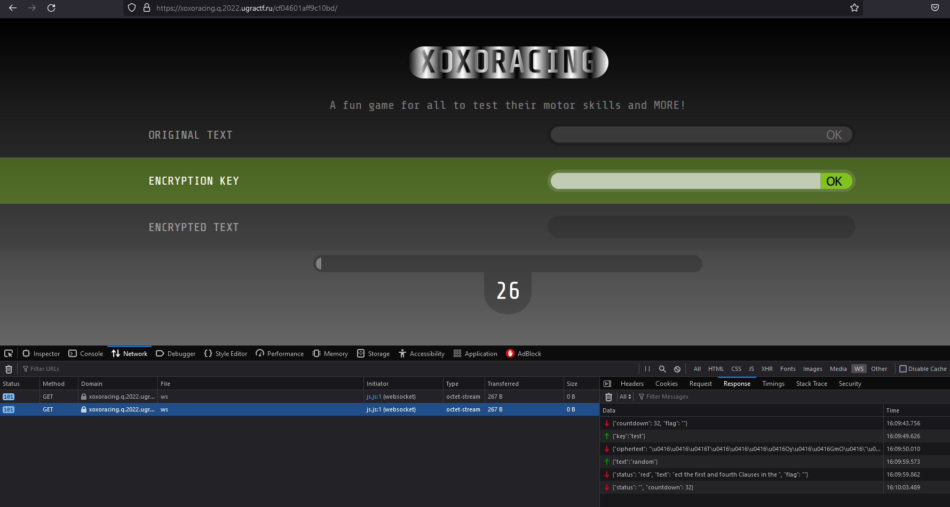950x507 pixels.
Task: Toggle the Disable Cache checkbox
Action: pyautogui.click(x=903, y=369)
